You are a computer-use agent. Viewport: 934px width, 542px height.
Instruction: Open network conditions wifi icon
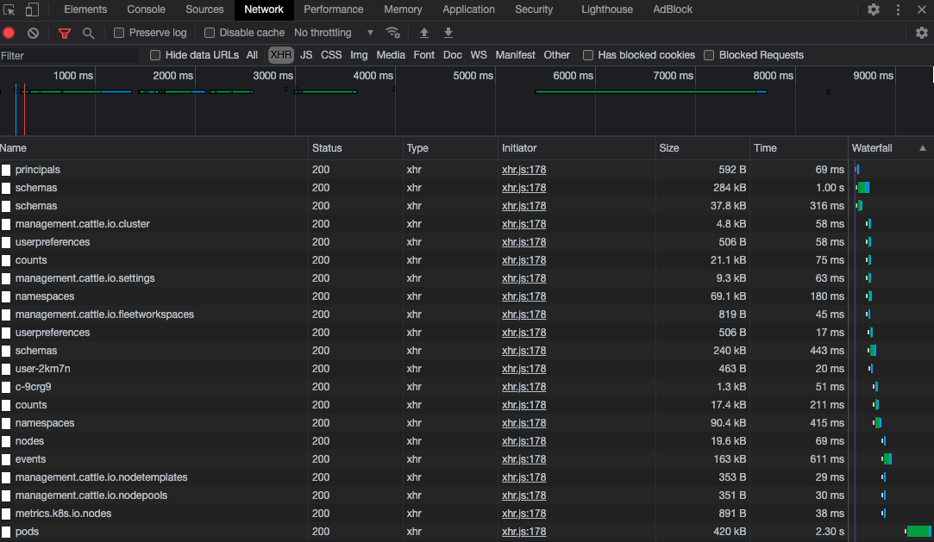click(x=392, y=33)
